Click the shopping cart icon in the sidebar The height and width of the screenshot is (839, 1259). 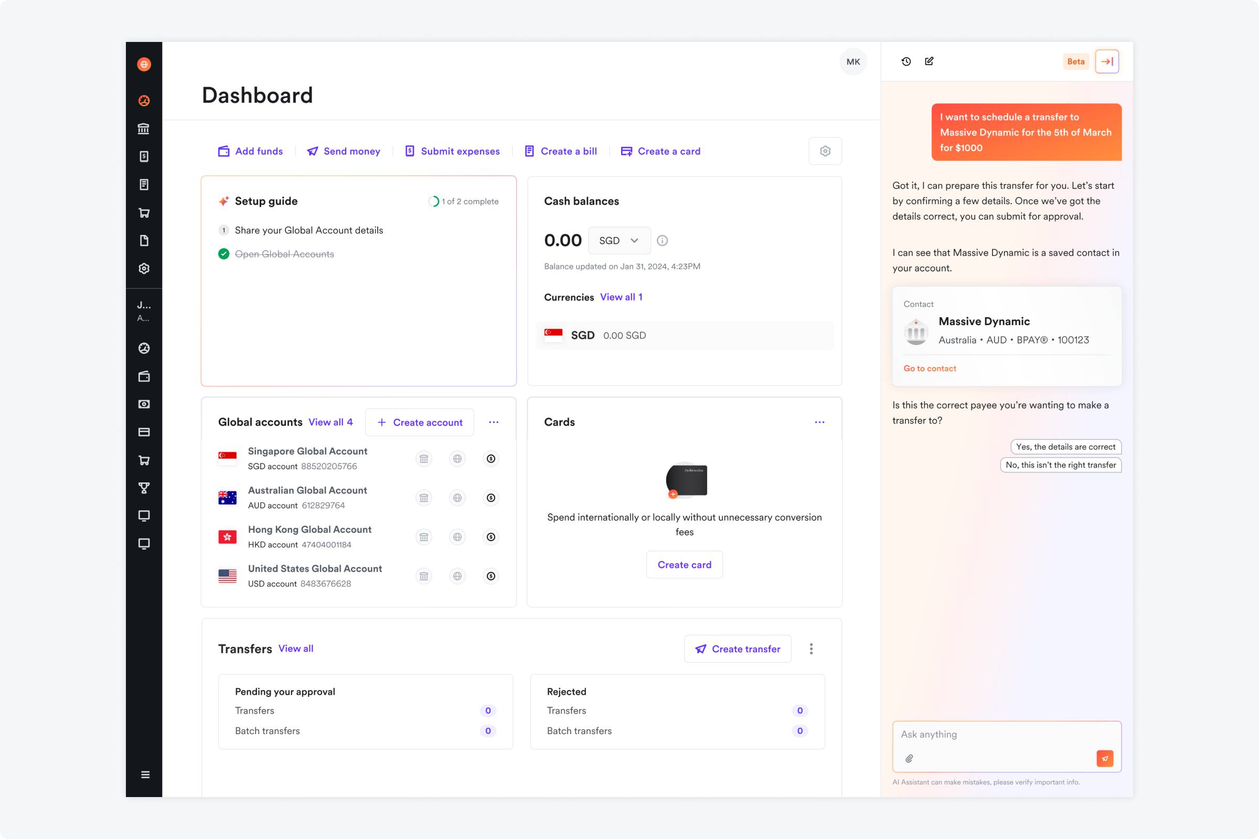pos(143,212)
